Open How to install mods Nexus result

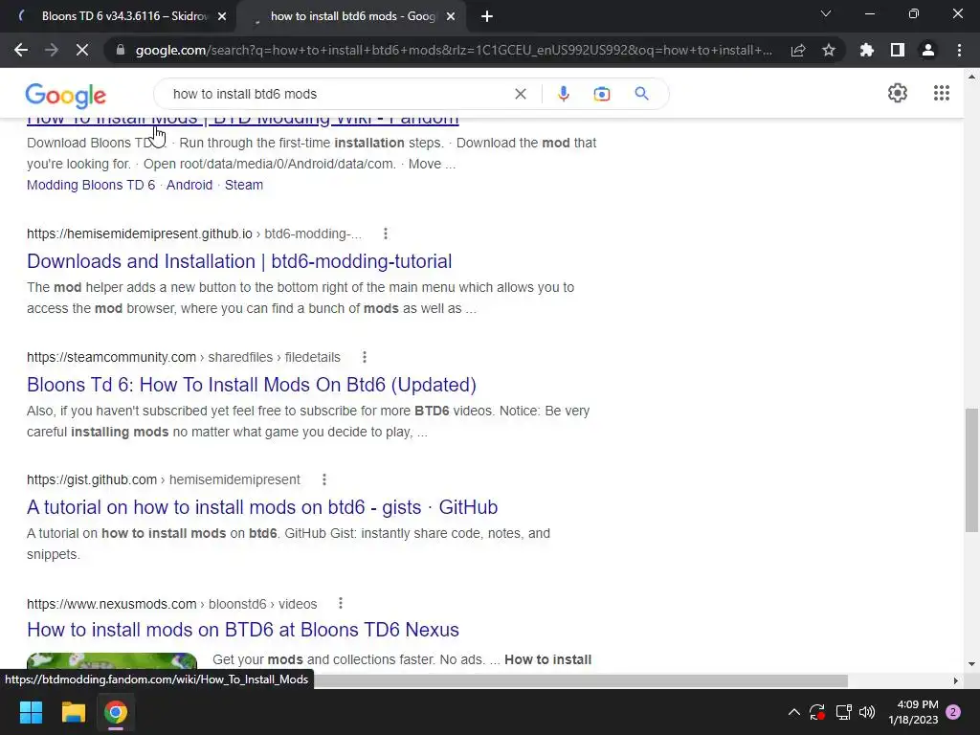pos(242,630)
